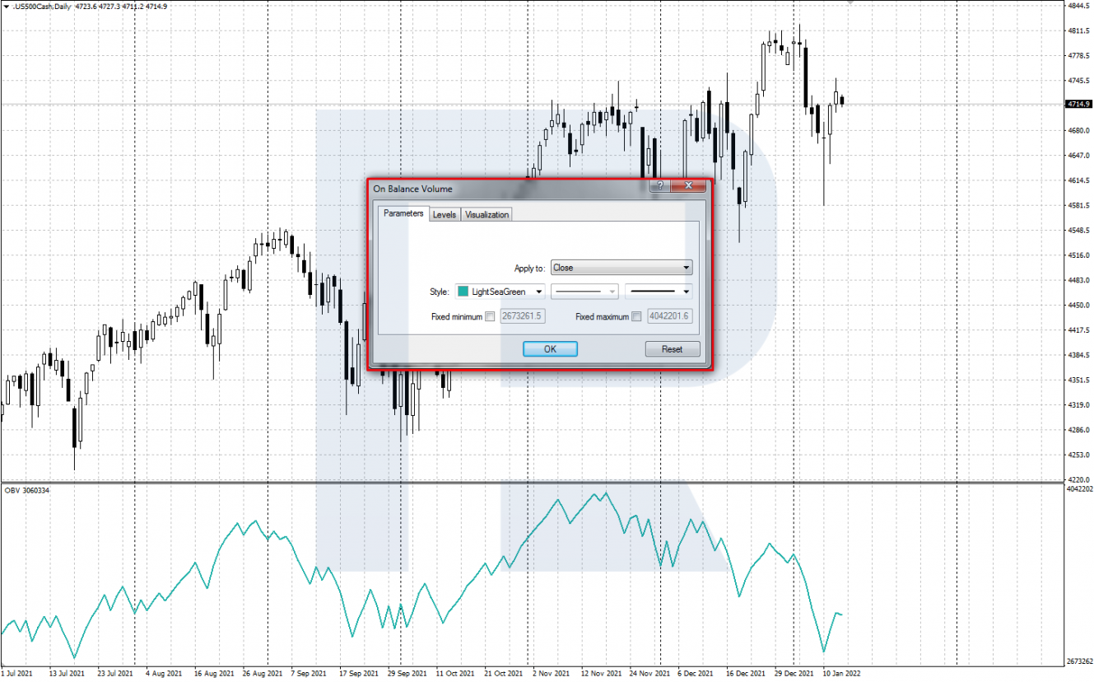1094x682 pixels.
Task: Click the current price tag 4714.9
Action: click(x=1078, y=104)
